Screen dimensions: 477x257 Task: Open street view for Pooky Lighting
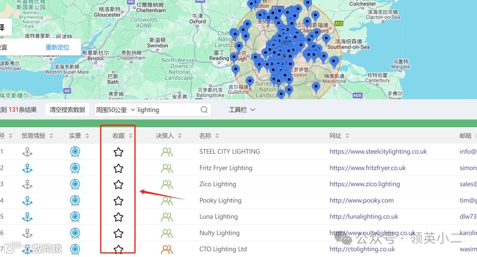(75, 200)
